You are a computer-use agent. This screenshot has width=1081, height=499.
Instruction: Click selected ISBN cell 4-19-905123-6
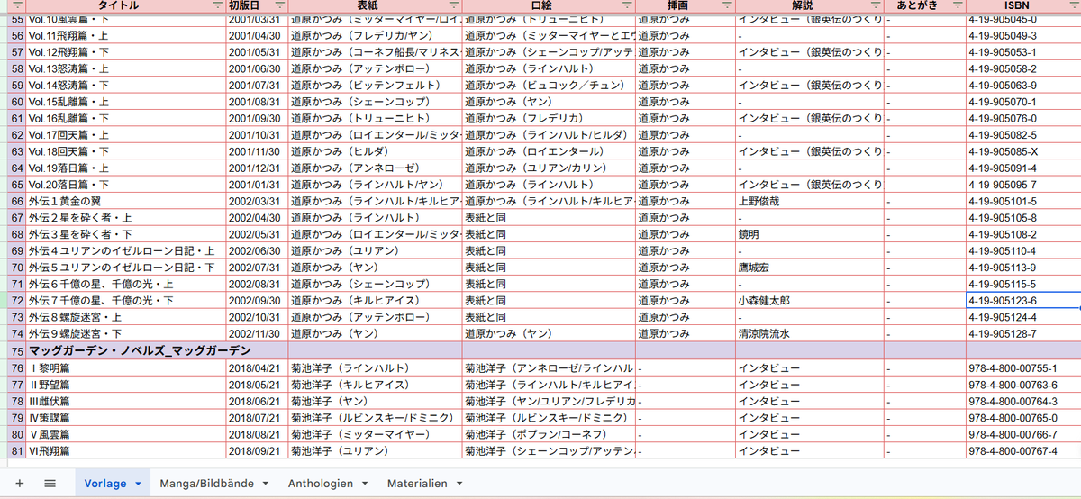[x=1022, y=301]
